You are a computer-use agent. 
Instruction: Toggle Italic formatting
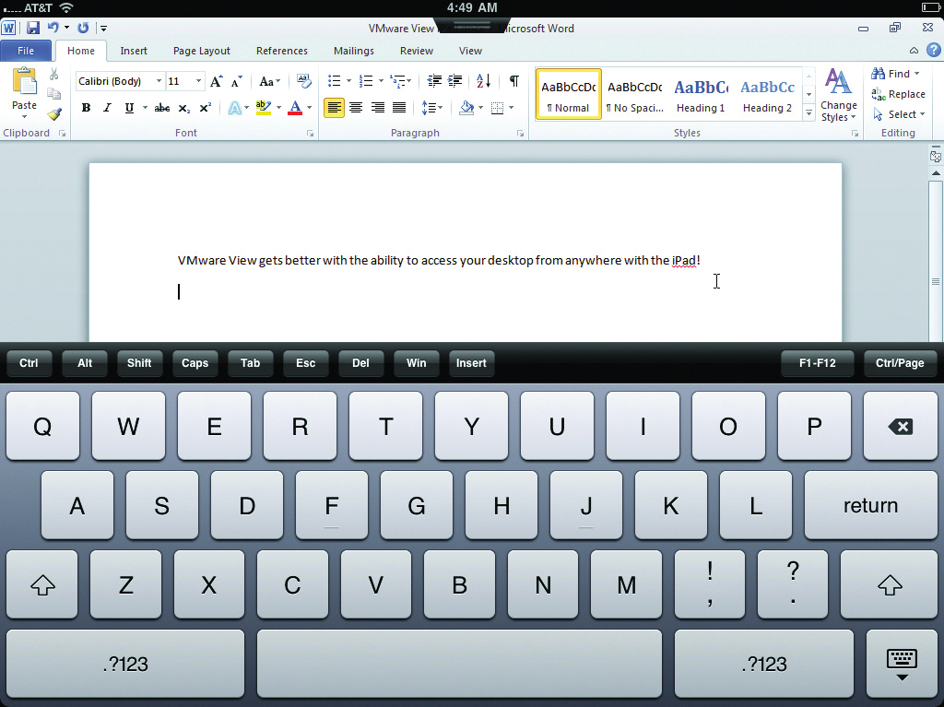pyautogui.click(x=107, y=108)
